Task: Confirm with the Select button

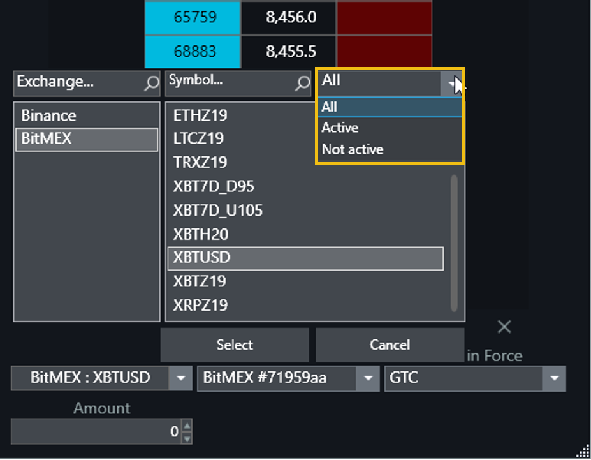Action: pos(235,345)
